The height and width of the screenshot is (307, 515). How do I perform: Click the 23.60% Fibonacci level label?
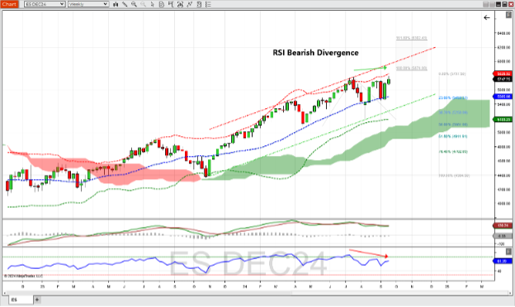[x=453, y=98]
